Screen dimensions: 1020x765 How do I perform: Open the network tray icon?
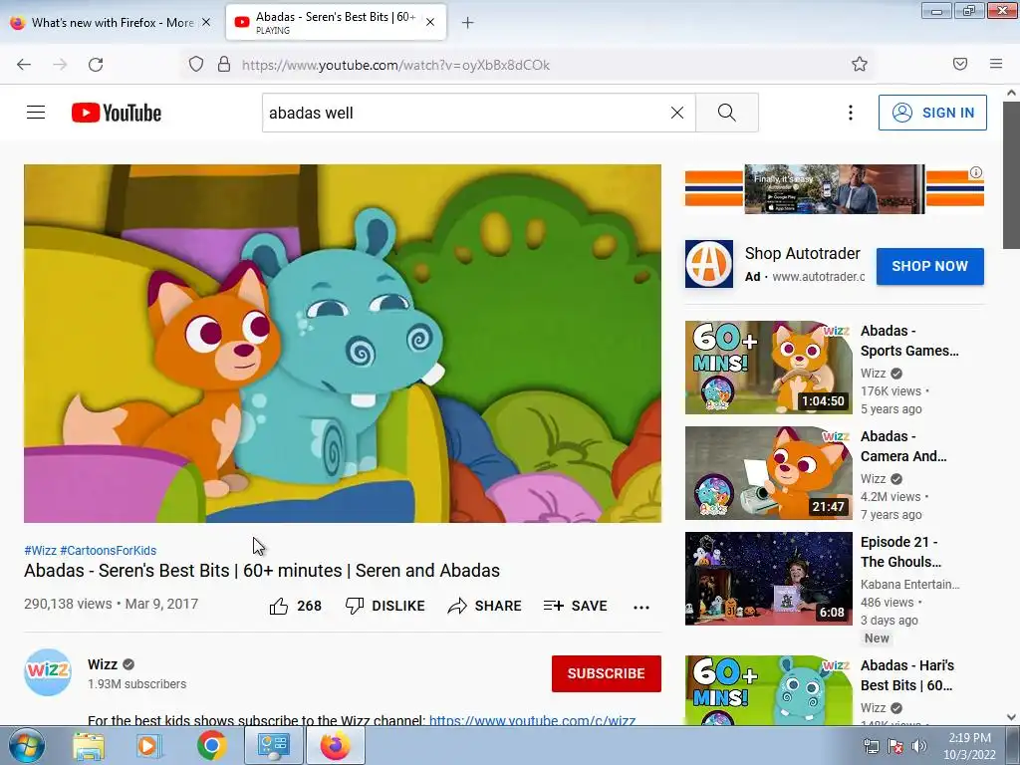click(x=871, y=747)
